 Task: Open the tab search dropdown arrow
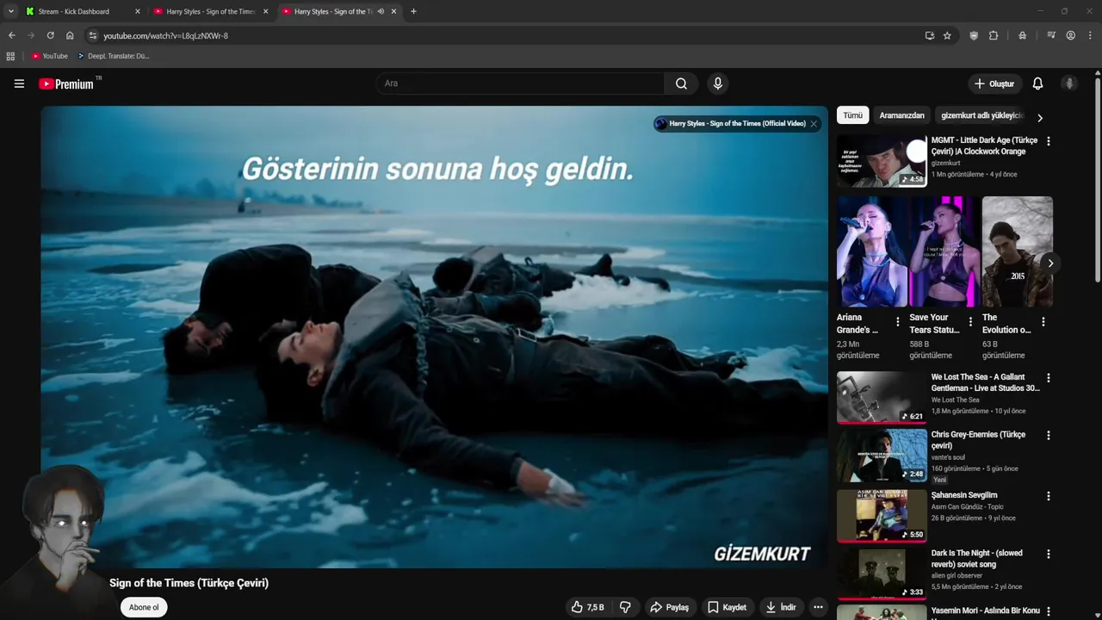11,11
